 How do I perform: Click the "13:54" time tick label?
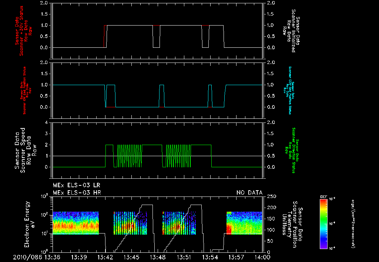point(210,257)
